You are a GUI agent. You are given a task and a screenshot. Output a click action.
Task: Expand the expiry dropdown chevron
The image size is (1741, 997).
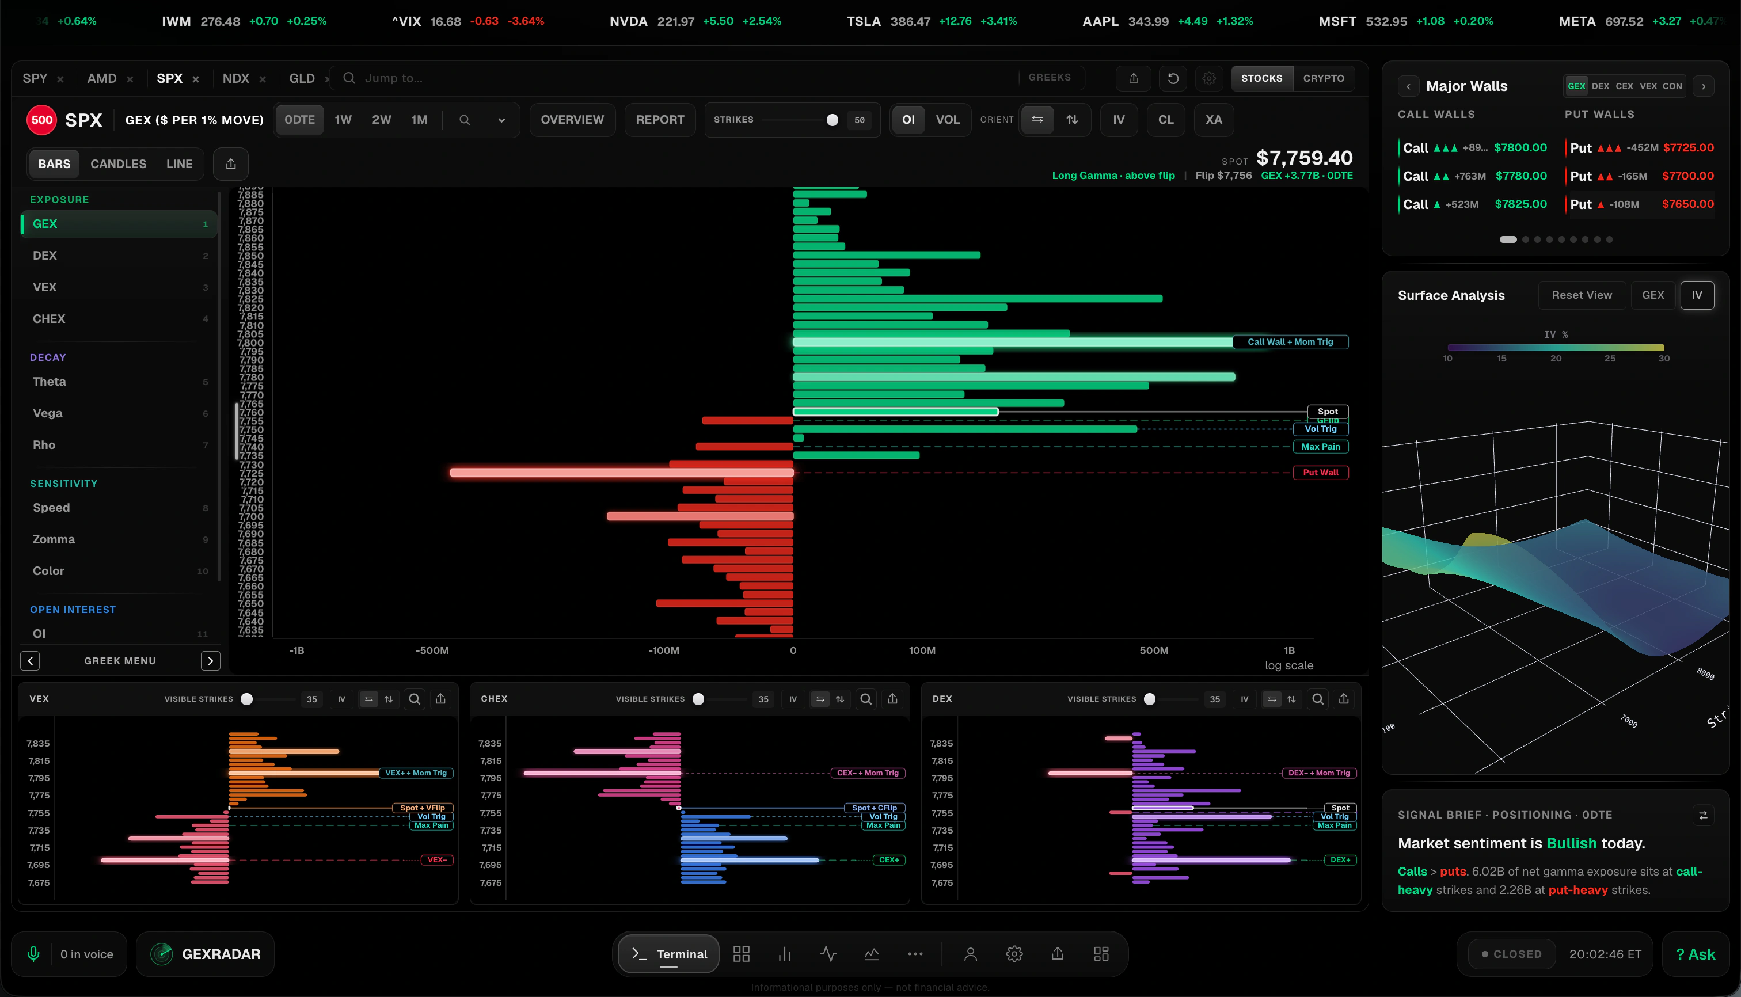(501, 120)
